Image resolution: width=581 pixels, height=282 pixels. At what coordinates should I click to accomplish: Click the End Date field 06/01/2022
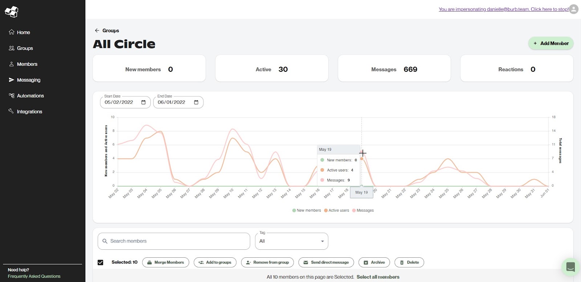172,102
